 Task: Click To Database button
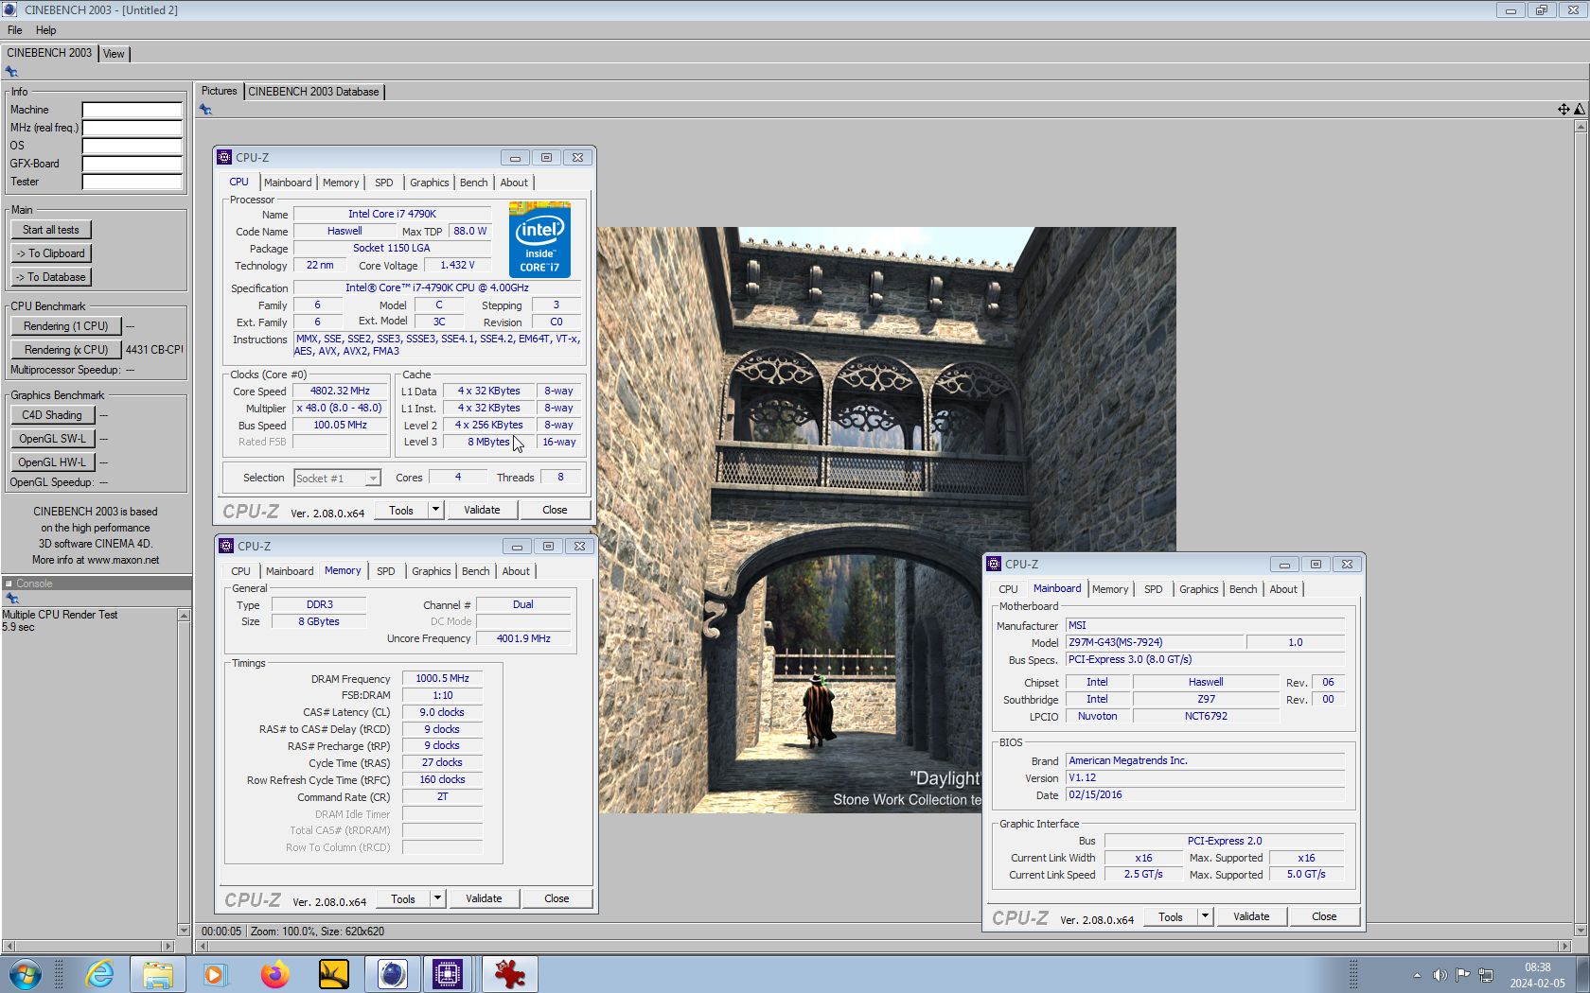(51, 277)
